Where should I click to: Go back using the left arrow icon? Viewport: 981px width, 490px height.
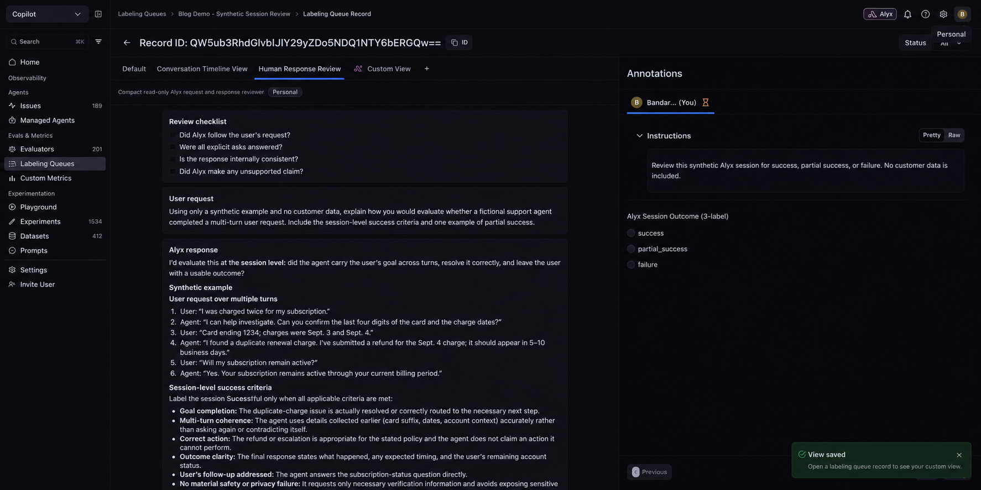[127, 43]
